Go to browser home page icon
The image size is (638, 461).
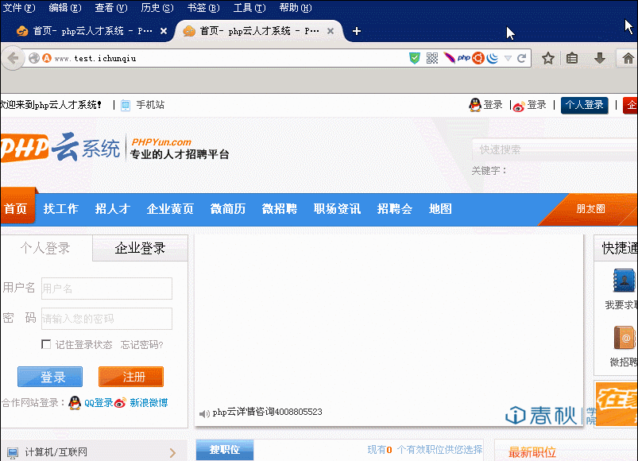click(628, 58)
